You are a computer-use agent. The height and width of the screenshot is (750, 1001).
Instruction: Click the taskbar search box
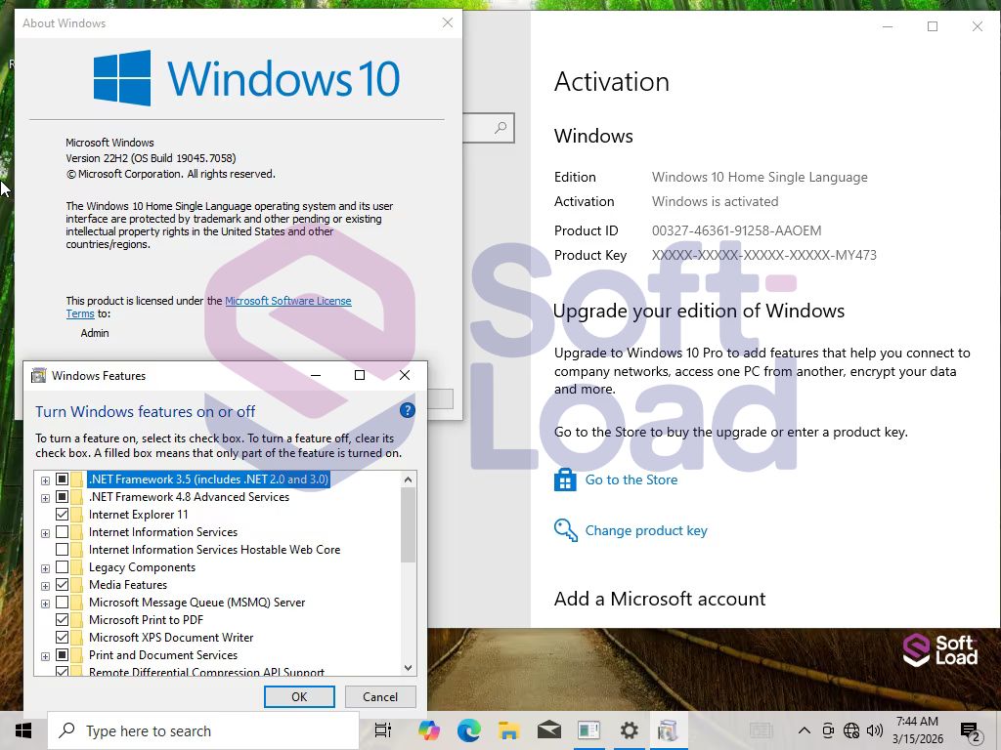tap(203, 730)
